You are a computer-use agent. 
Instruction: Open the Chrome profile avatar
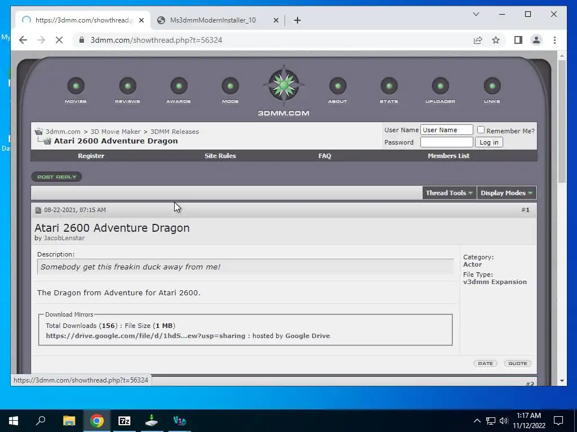coord(536,40)
